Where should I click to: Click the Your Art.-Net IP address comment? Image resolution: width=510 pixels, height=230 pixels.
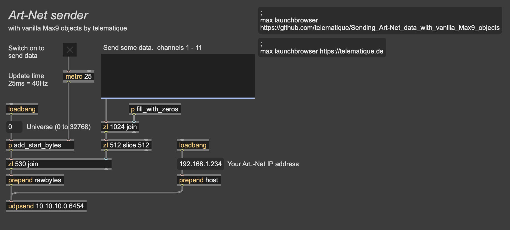pos(263,164)
